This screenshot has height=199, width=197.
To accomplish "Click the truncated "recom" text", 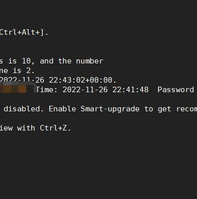I will (186, 109).
